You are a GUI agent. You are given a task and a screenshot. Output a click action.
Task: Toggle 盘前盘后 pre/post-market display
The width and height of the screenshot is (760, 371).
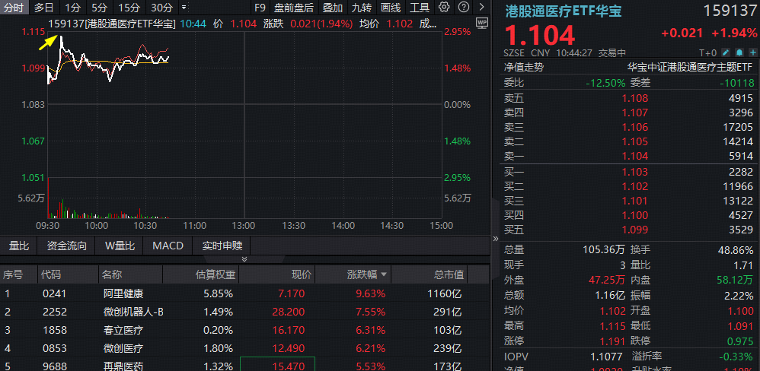[x=294, y=8]
